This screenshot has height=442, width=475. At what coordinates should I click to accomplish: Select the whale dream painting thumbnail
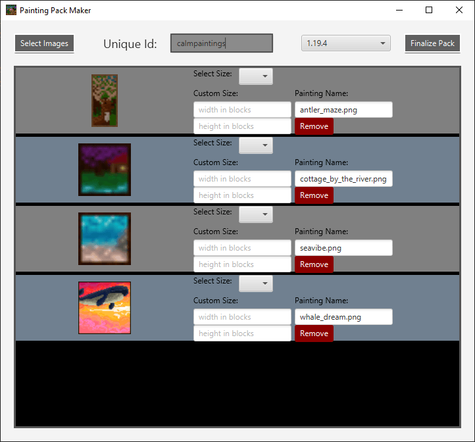point(105,308)
